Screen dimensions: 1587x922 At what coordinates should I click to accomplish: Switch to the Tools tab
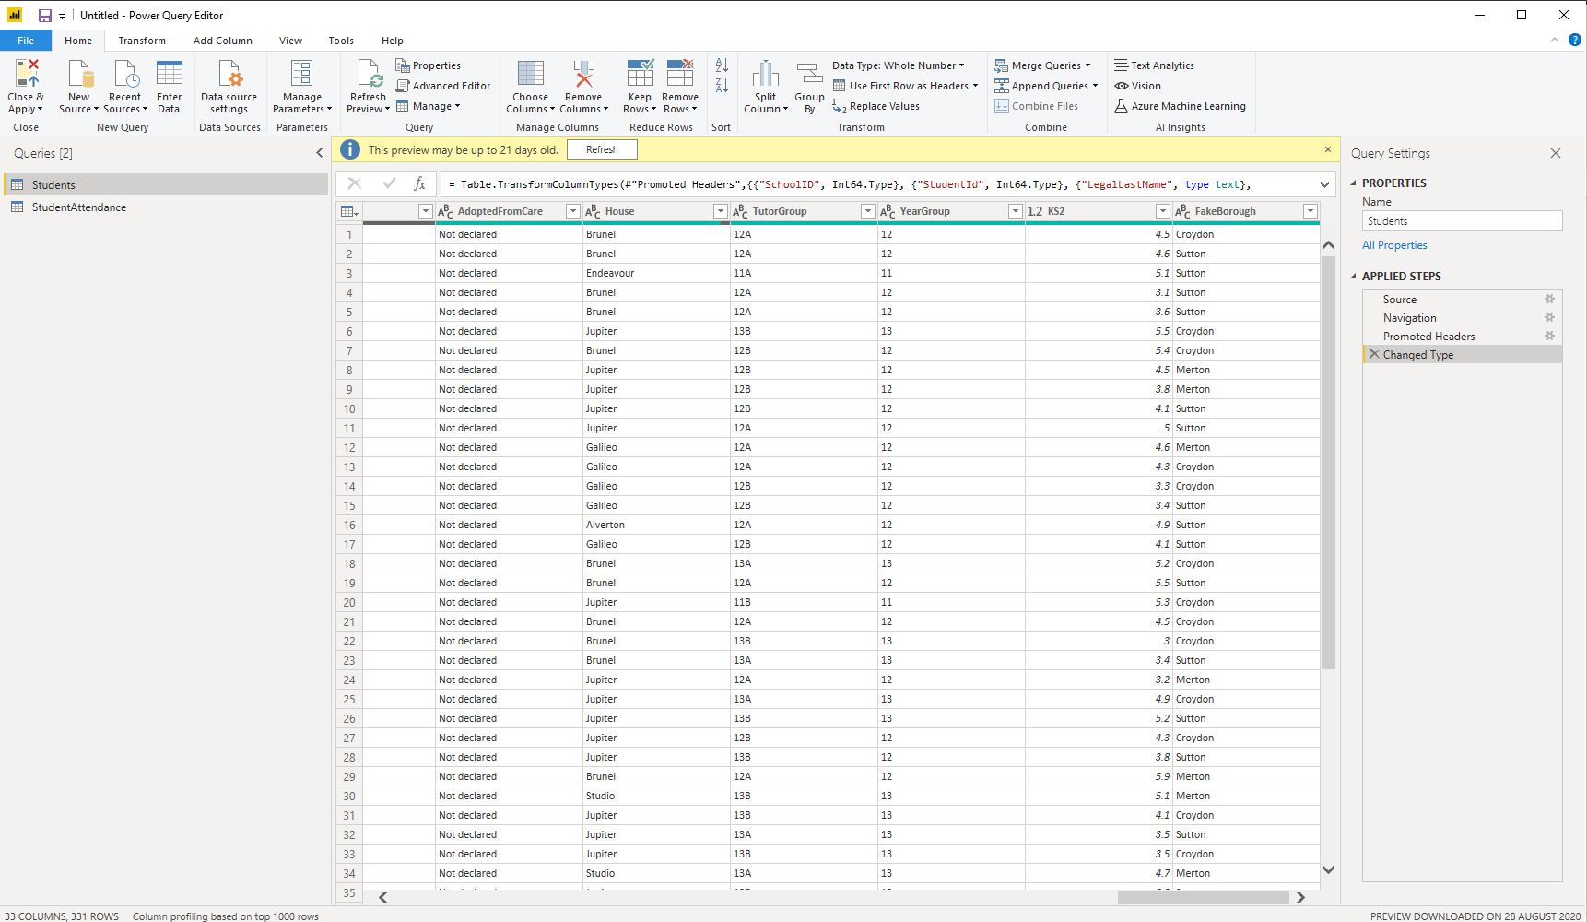[341, 41]
